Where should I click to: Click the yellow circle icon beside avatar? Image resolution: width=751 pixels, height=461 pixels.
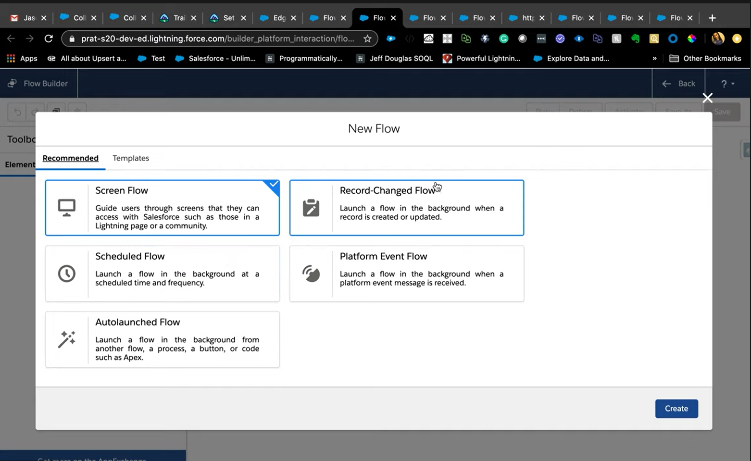click(737, 38)
